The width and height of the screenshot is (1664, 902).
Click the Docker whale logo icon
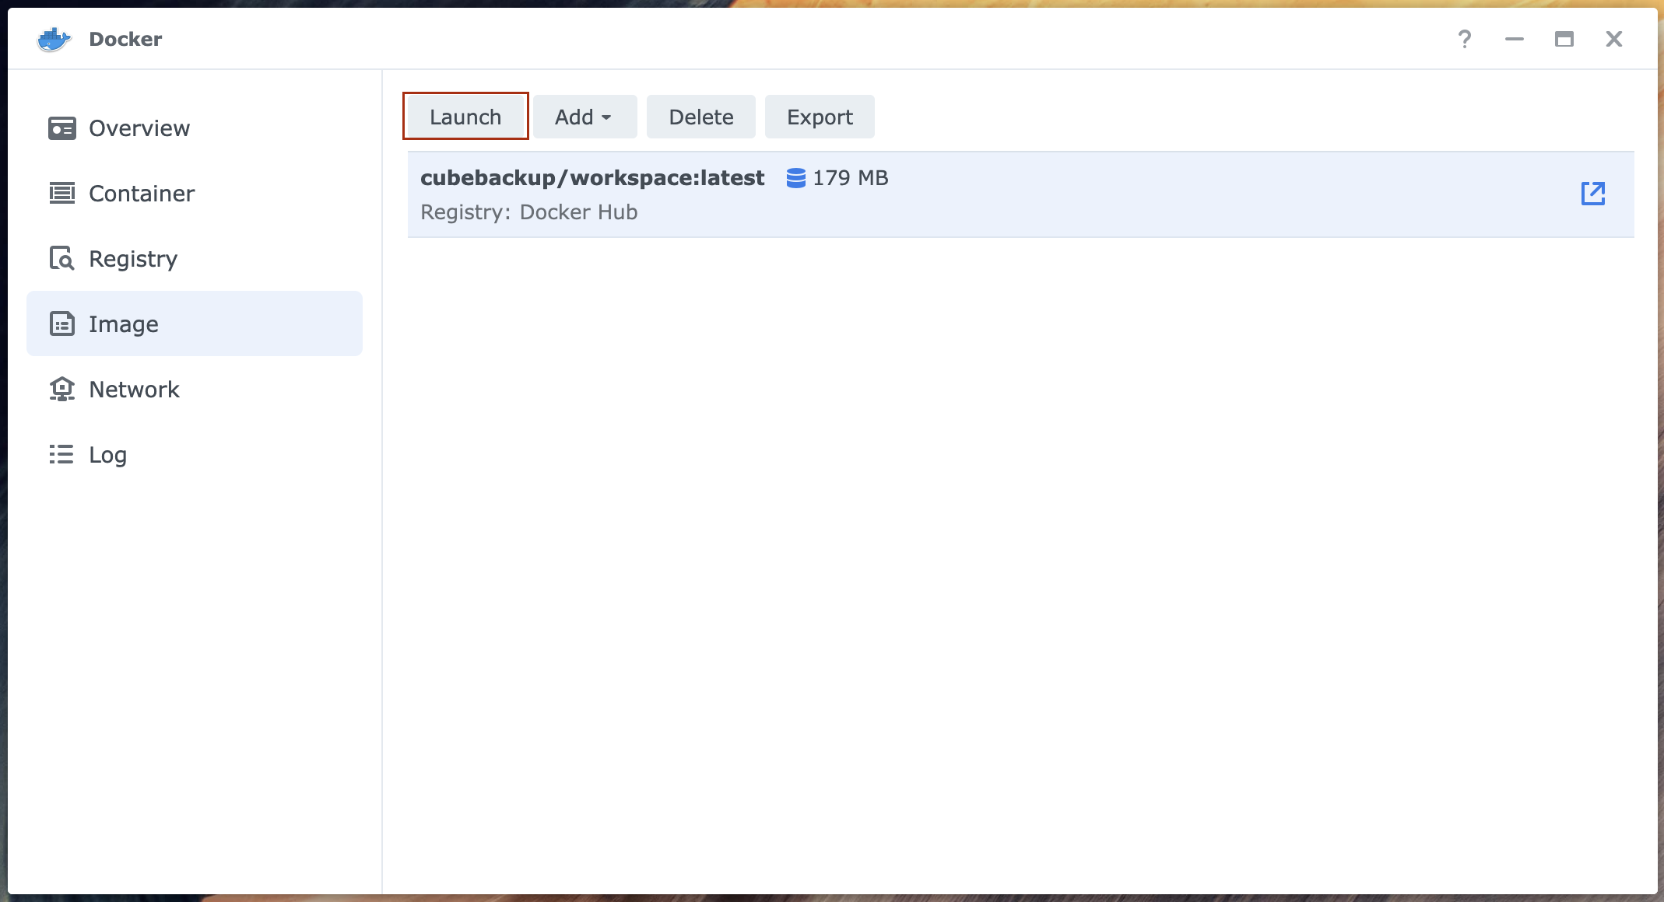coord(54,39)
